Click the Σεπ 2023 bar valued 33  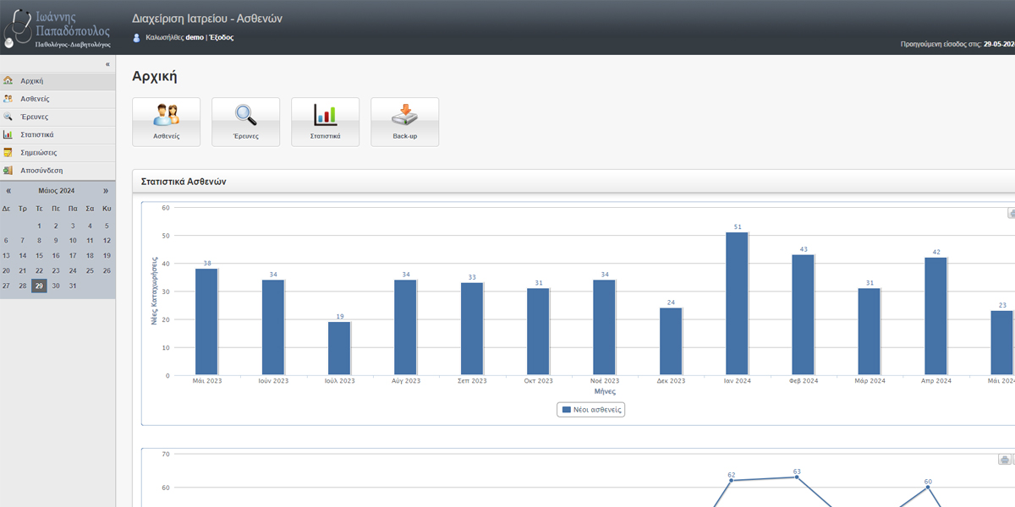point(472,329)
